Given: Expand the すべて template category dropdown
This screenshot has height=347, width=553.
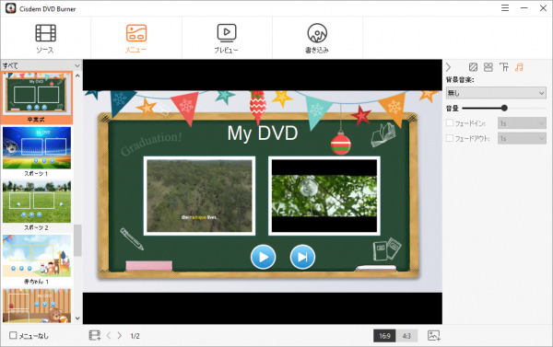Looking at the screenshot, I should click(x=41, y=65).
